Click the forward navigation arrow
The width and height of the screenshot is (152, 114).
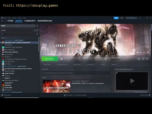(5, 21)
